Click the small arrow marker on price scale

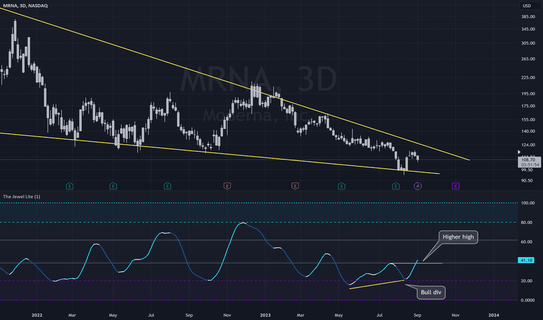click(x=519, y=152)
